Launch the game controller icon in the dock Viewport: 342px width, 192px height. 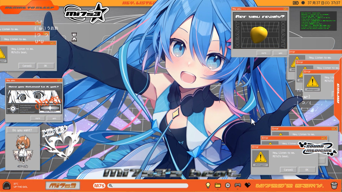(x=238, y=185)
